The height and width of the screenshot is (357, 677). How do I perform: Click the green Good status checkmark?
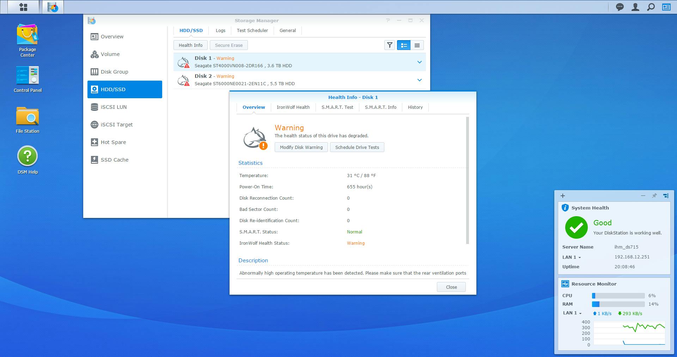(x=576, y=227)
